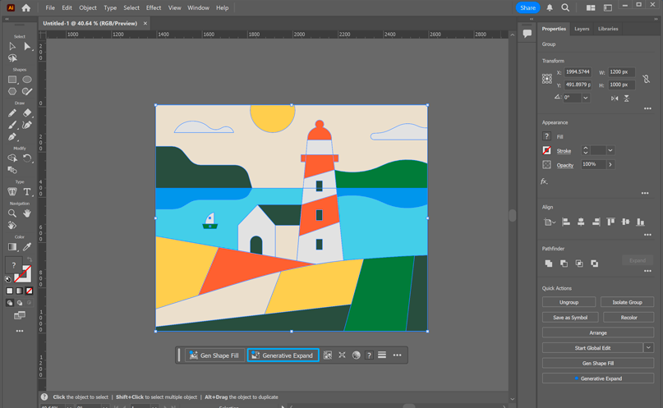Click Save as Symbol button
Image resolution: width=663 pixels, height=408 pixels.
[570, 317]
